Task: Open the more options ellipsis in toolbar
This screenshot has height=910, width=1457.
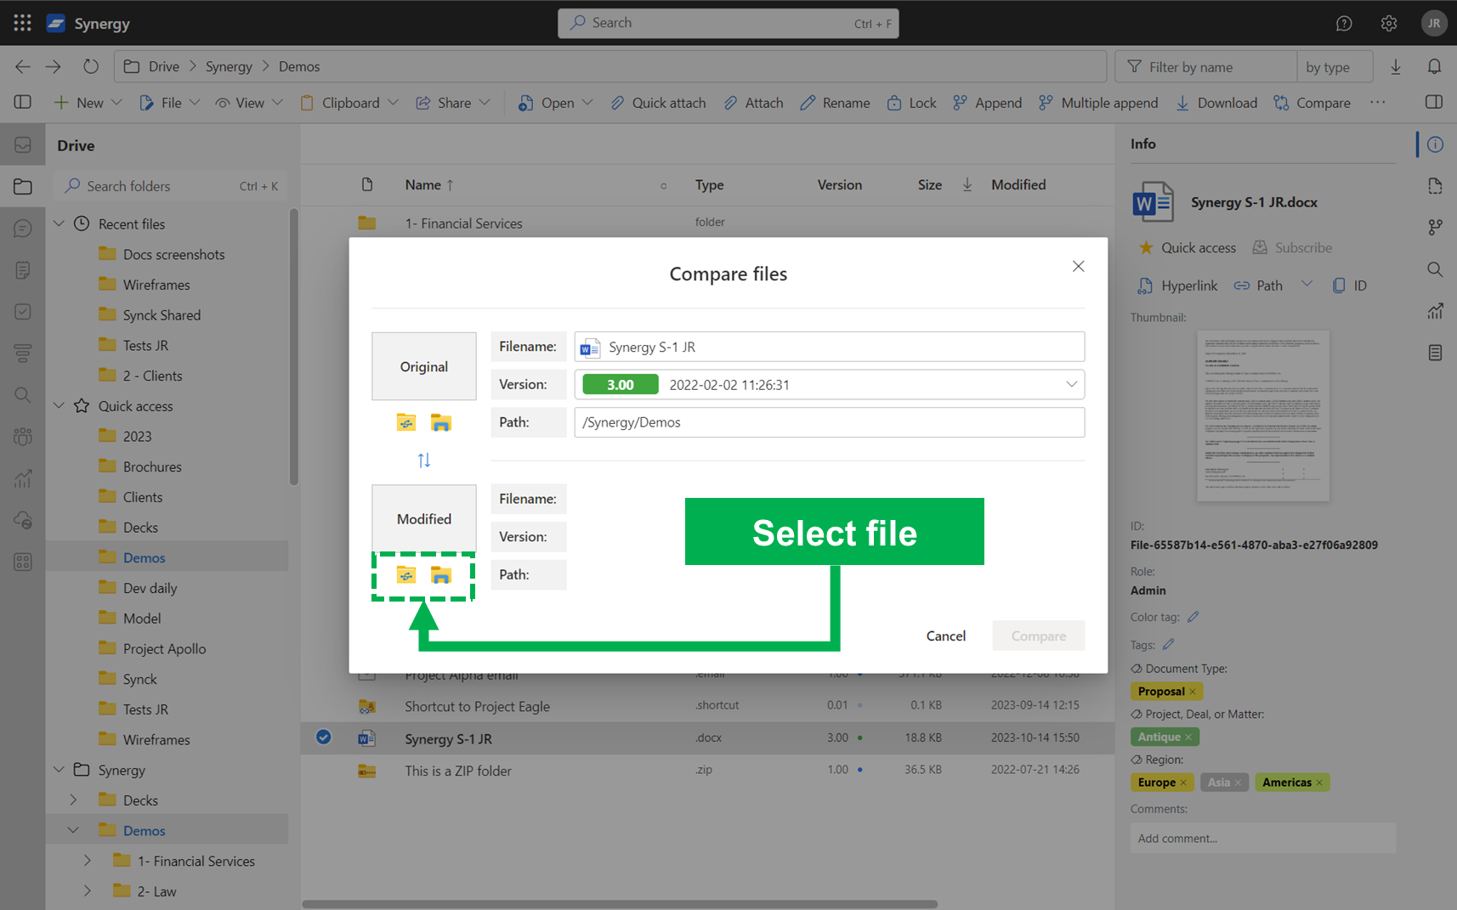Action: [x=1377, y=102]
